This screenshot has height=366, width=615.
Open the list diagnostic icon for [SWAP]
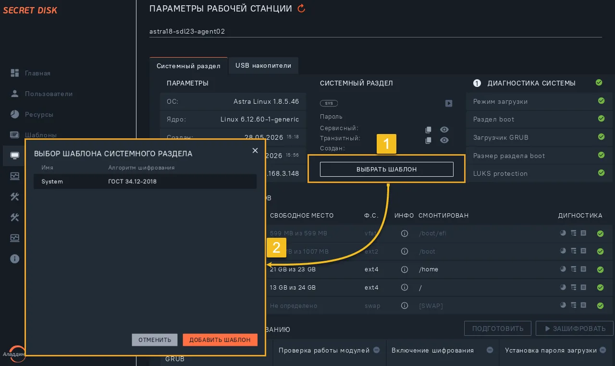tap(584, 305)
